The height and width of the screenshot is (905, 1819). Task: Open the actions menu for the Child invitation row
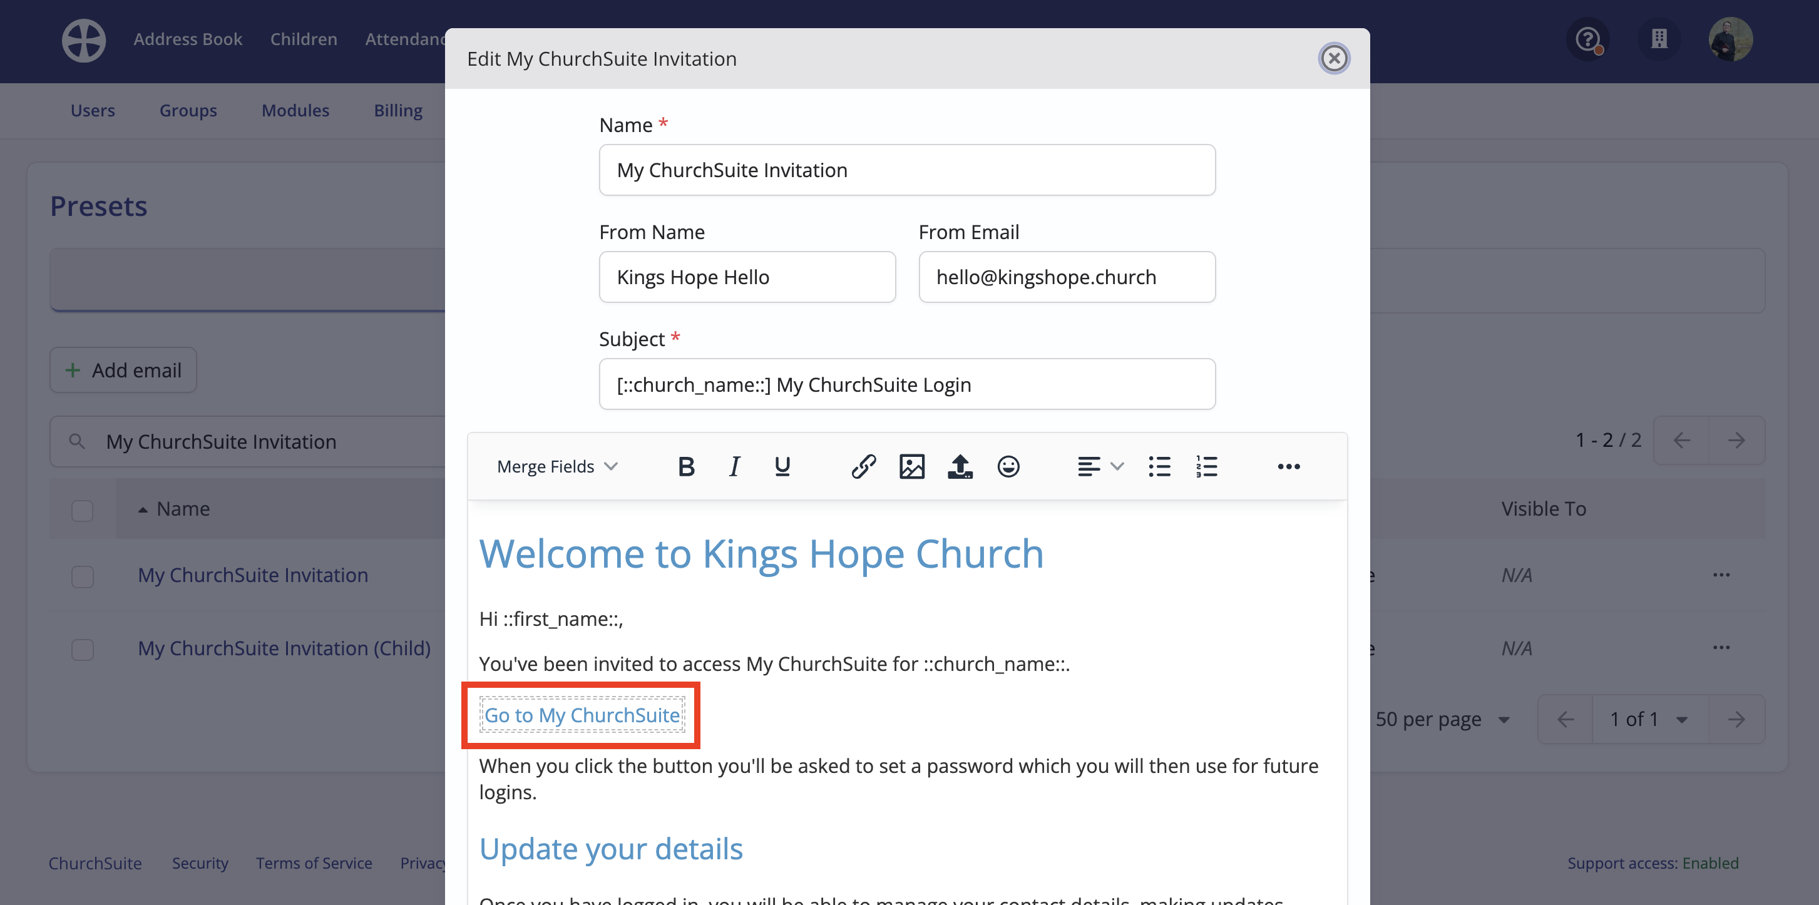click(1721, 648)
